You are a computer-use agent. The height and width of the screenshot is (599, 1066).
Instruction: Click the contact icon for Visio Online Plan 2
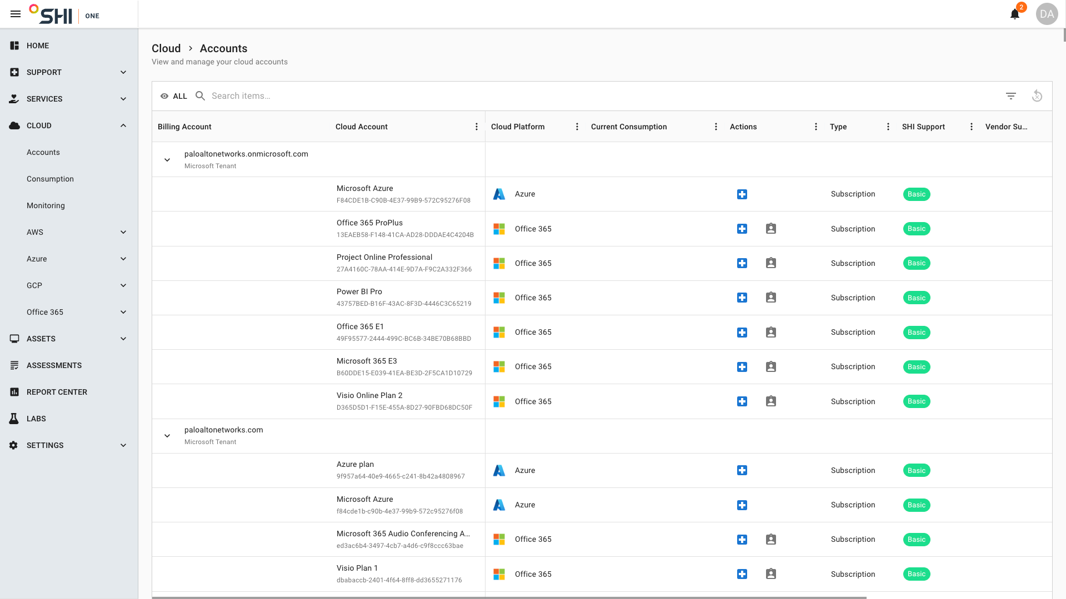(x=771, y=401)
